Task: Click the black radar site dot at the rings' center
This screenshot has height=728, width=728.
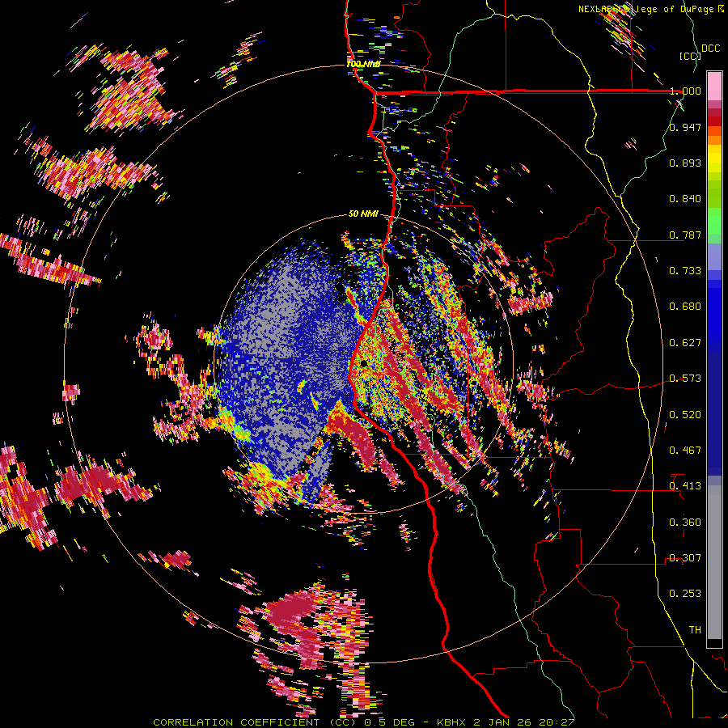Action: pyautogui.click(x=364, y=362)
